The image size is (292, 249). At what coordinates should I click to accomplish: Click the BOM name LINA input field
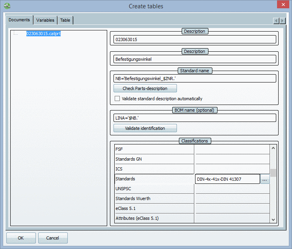tap(195, 118)
